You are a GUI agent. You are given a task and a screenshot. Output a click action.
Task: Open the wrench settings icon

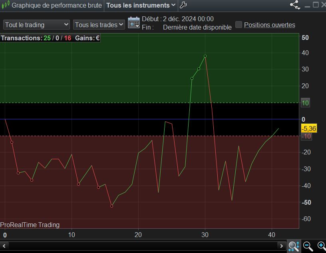tap(183, 5)
